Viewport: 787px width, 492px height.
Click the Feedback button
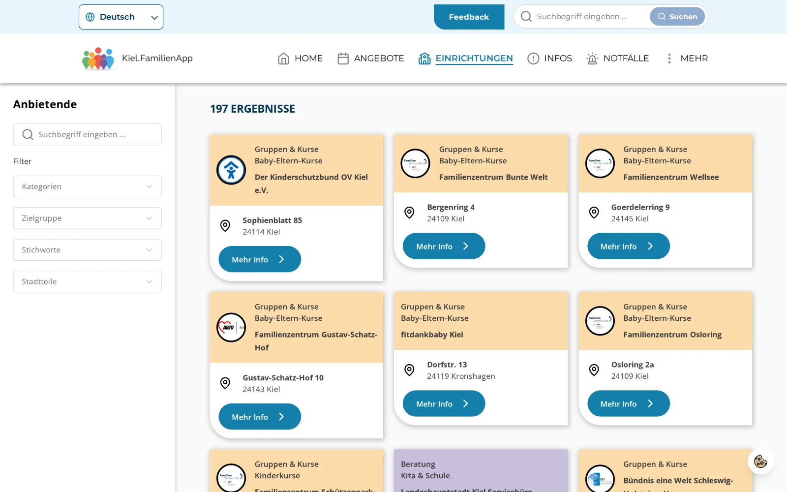[x=469, y=17]
